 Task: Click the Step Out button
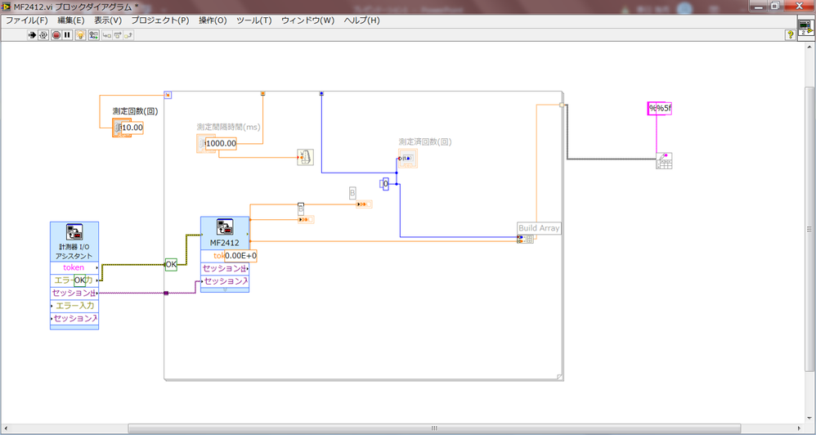128,35
